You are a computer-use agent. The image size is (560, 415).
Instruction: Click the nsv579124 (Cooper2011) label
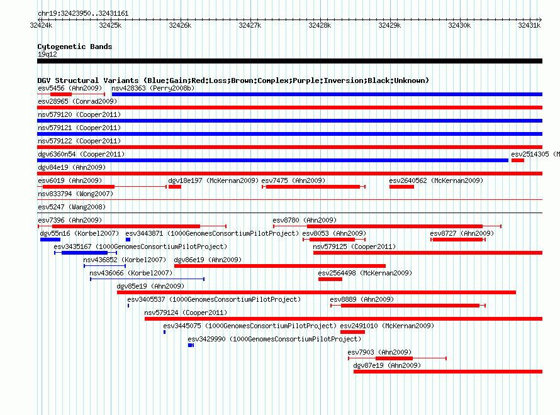pyautogui.click(x=186, y=313)
